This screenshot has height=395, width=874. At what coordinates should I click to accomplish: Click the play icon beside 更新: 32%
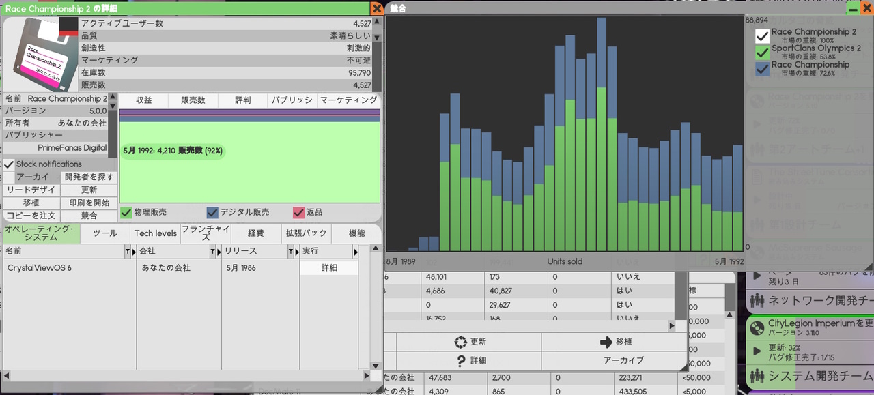pos(756,351)
